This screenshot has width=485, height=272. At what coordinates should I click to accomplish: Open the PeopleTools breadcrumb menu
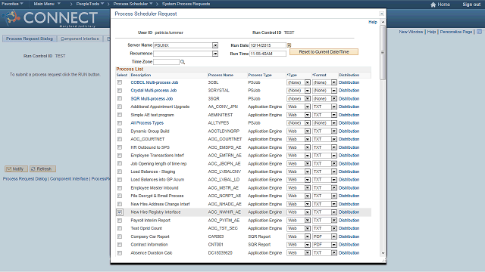click(90, 4)
